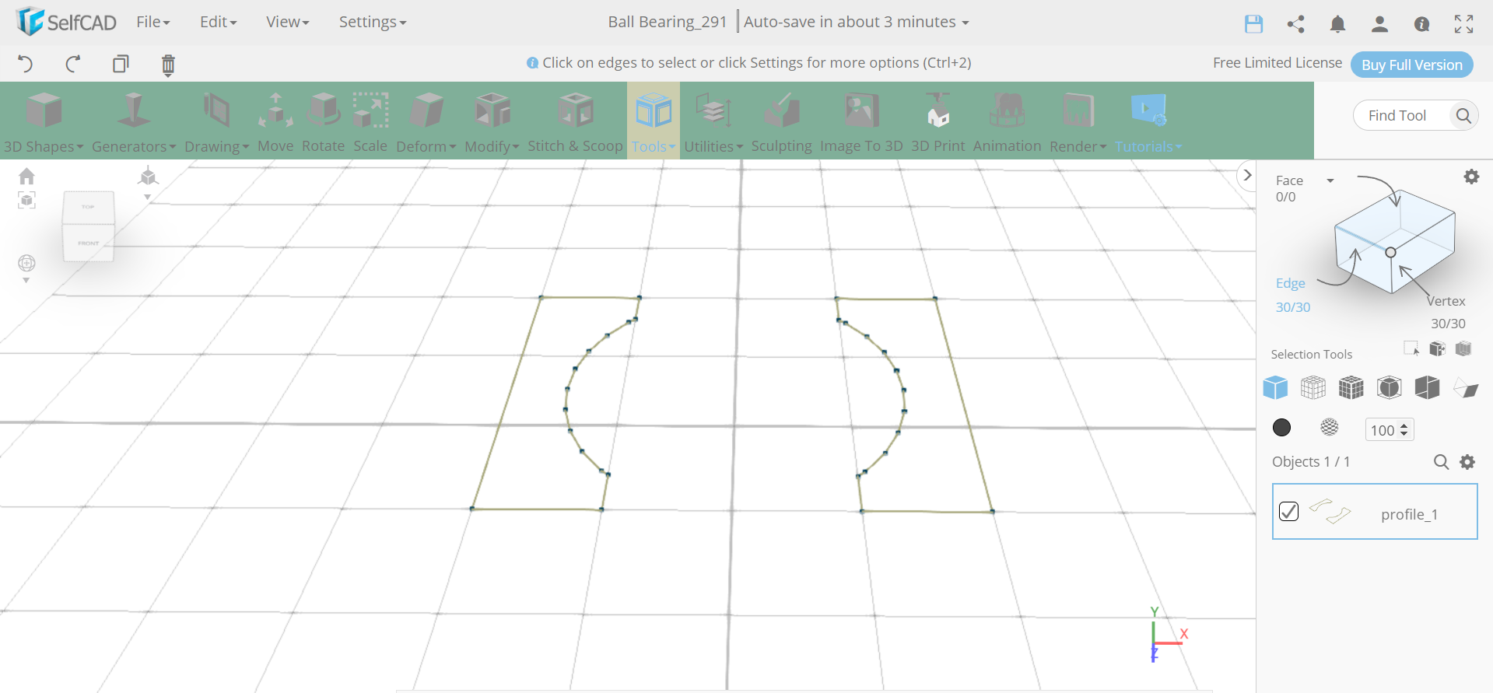Open the Auto-save interval dropdown
The height and width of the screenshot is (693, 1493).
[x=857, y=22]
